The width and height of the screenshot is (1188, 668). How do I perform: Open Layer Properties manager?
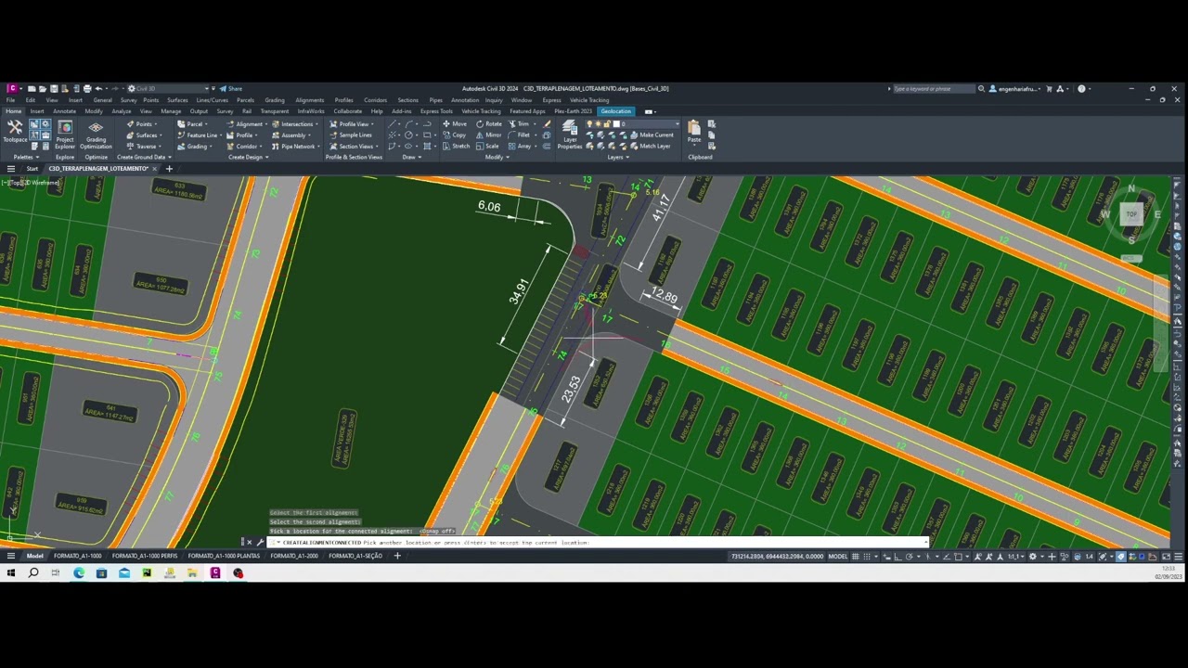pos(569,135)
